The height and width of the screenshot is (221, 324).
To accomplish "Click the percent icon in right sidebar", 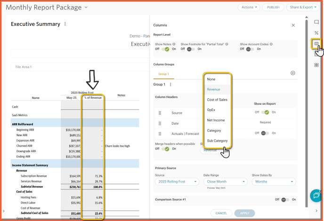I will coord(316,33).
